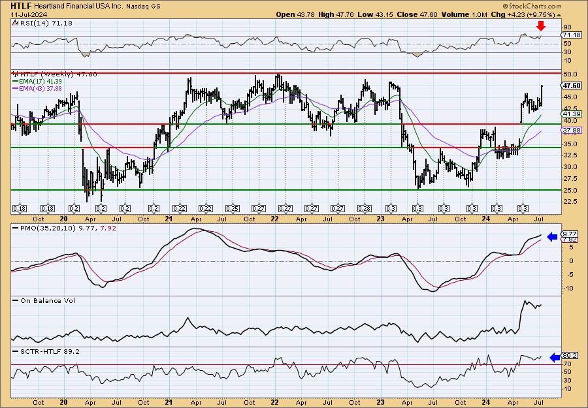
Task: Click the RSI indicator icon before RSI(14)
Action: pos(15,24)
